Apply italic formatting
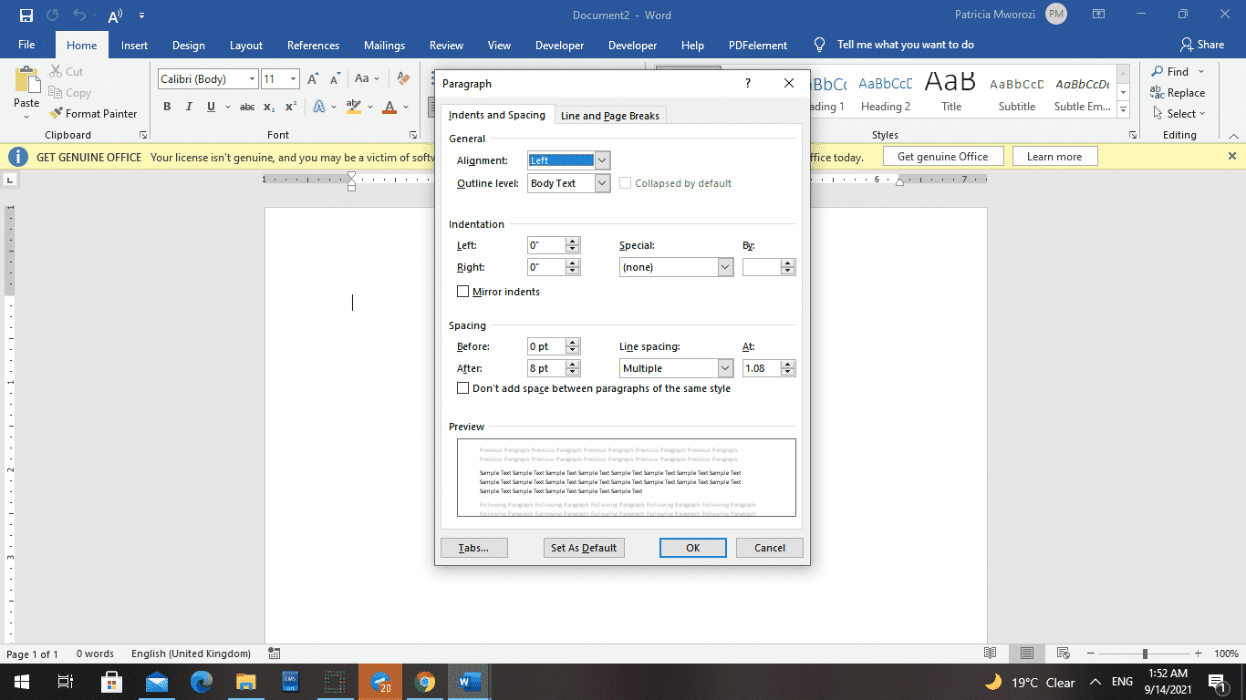Screen dimensions: 1246x700 point(187,107)
